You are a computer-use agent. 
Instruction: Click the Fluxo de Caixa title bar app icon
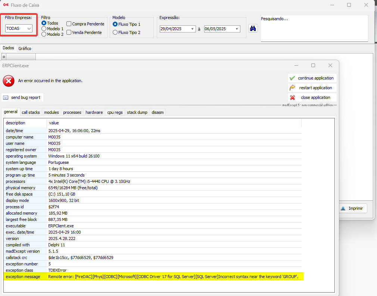pos(6,5)
